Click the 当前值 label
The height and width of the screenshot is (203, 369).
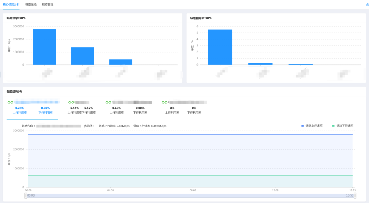[89, 126]
